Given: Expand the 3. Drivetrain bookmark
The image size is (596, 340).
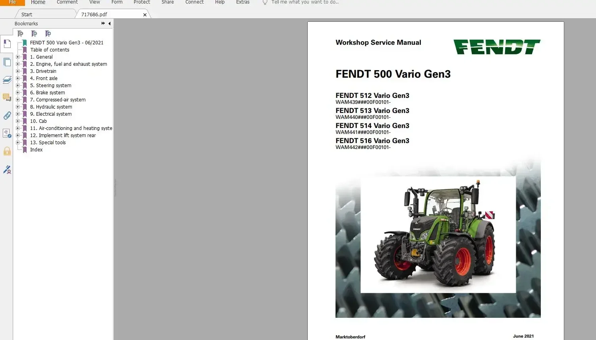Looking at the screenshot, I should click(x=18, y=71).
